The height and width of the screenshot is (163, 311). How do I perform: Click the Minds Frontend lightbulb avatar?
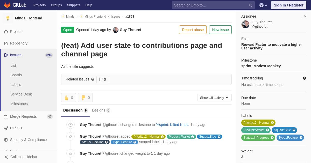(8, 18)
